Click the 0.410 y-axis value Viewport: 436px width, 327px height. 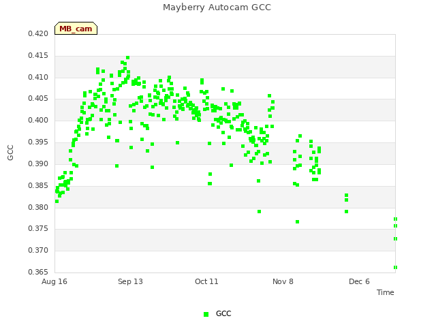point(38,77)
